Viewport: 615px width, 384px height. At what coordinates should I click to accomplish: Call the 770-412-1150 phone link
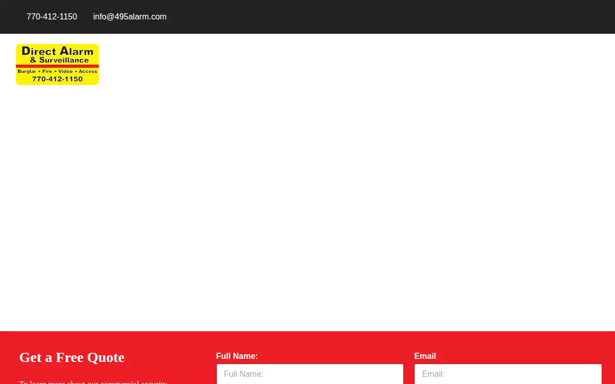52,16
